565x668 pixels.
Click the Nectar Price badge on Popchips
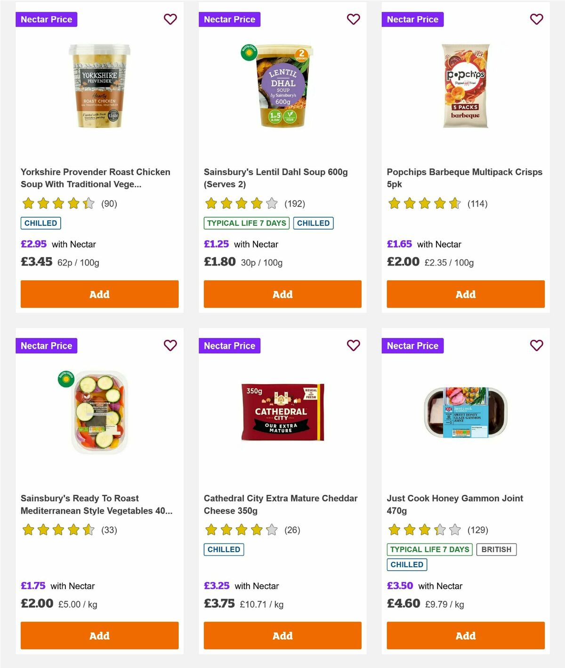point(412,19)
